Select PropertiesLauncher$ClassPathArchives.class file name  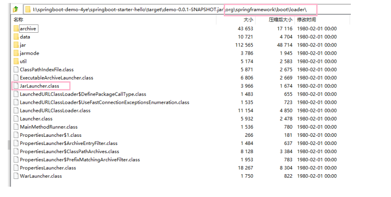(x=70, y=151)
